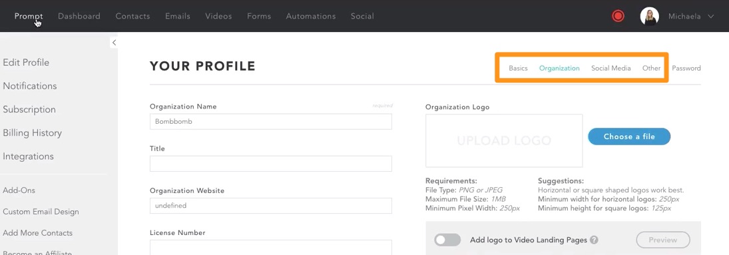The height and width of the screenshot is (255, 729).
Task: Click the Title input field
Action: point(270,164)
